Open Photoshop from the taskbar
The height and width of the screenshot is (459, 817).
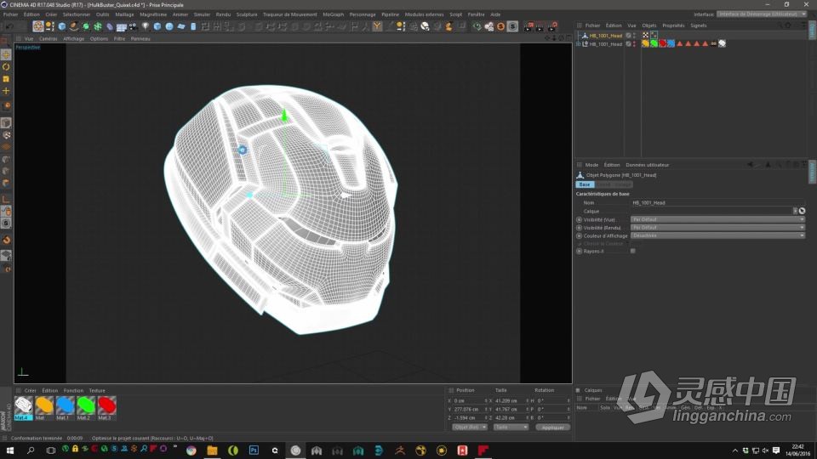(x=254, y=450)
